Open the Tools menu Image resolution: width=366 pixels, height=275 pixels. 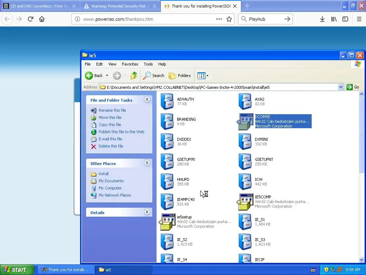pos(148,64)
